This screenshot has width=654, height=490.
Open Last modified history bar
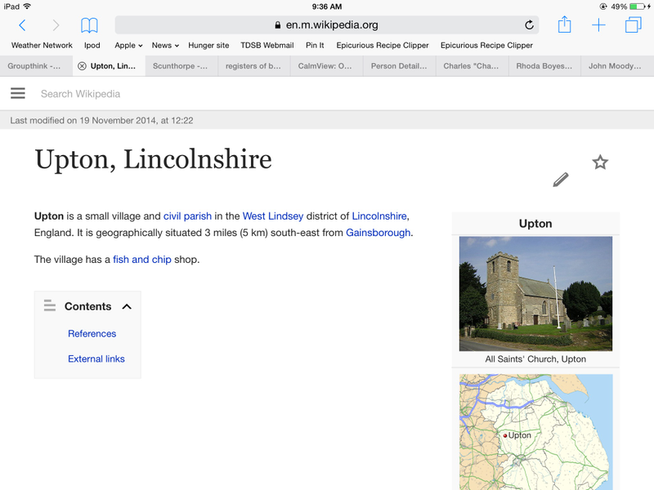[326, 120]
